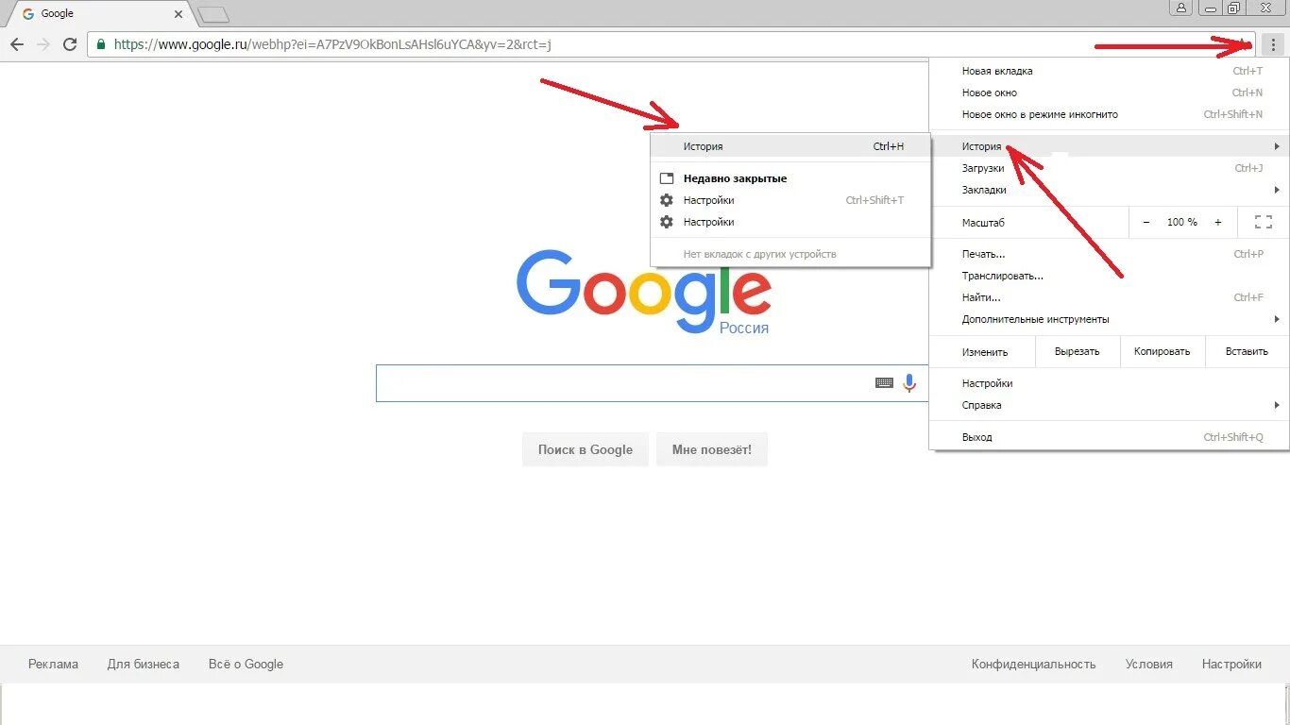Open the Всё о Google footer link

tap(246, 664)
